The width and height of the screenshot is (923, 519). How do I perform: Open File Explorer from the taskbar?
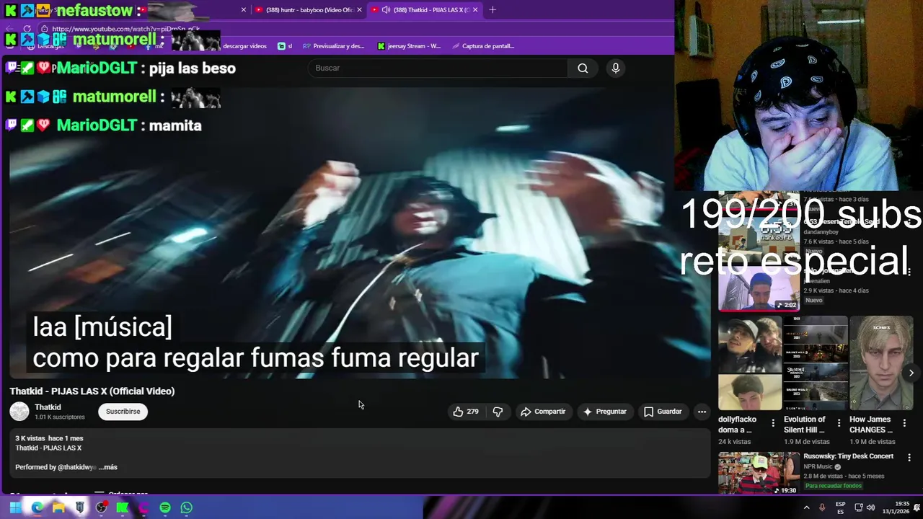[x=58, y=507]
